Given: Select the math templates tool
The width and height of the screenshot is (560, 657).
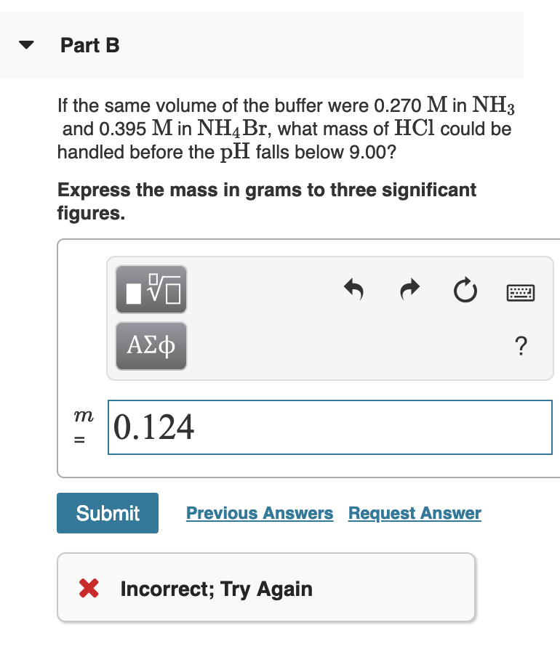Looking at the screenshot, I should tap(151, 289).
